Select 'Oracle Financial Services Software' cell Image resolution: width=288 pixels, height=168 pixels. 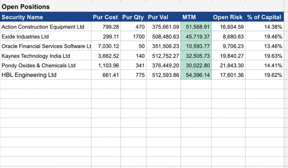(x=46, y=46)
